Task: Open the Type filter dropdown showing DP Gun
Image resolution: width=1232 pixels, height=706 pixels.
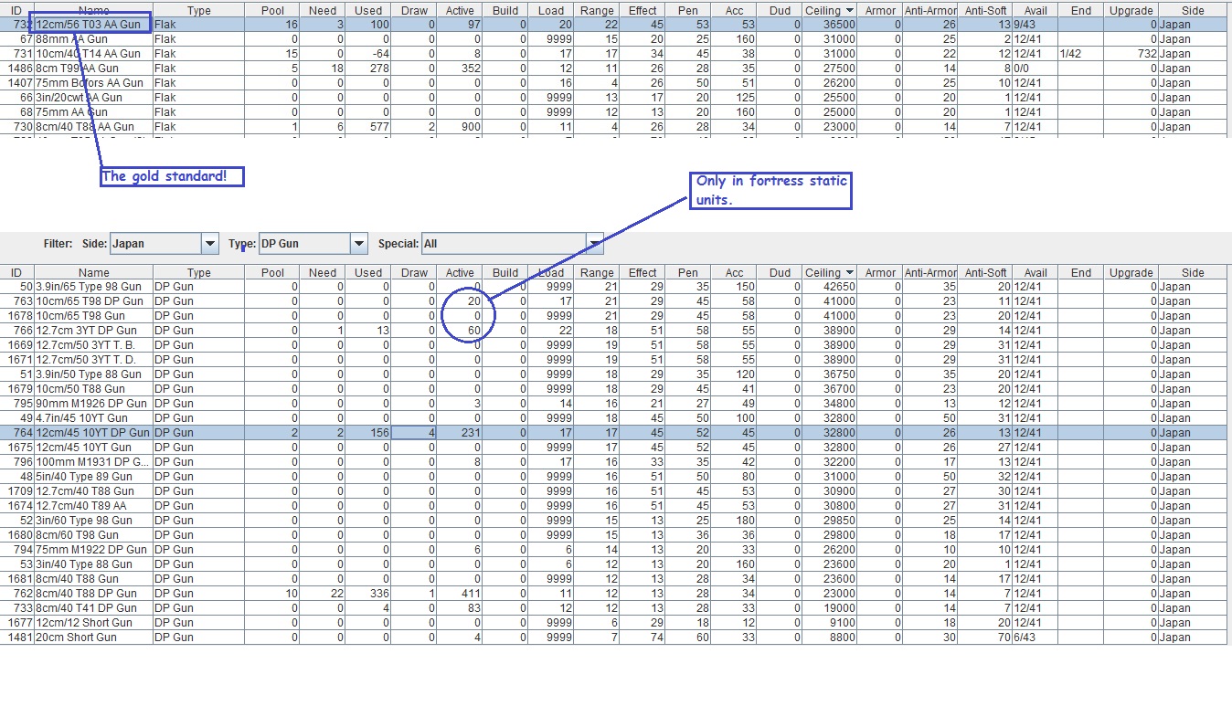Action: click(313, 244)
